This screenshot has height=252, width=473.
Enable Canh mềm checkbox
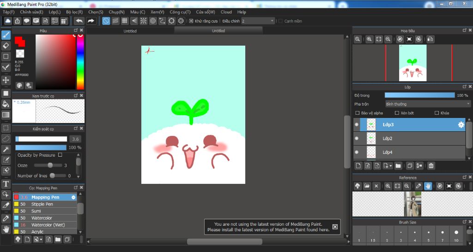point(280,21)
